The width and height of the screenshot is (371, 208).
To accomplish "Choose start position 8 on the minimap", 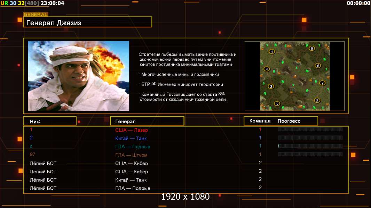I will [317, 101].
